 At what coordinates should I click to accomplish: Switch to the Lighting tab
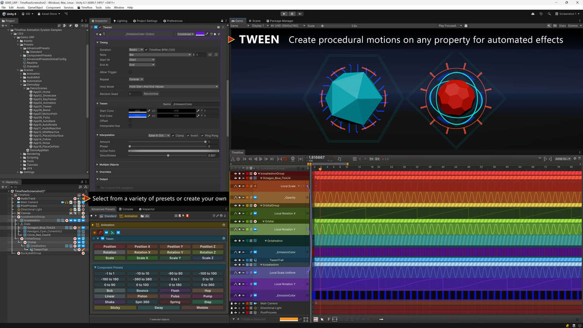[120, 21]
